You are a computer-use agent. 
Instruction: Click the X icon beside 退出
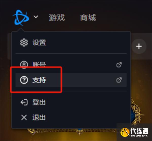click(24, 117)
